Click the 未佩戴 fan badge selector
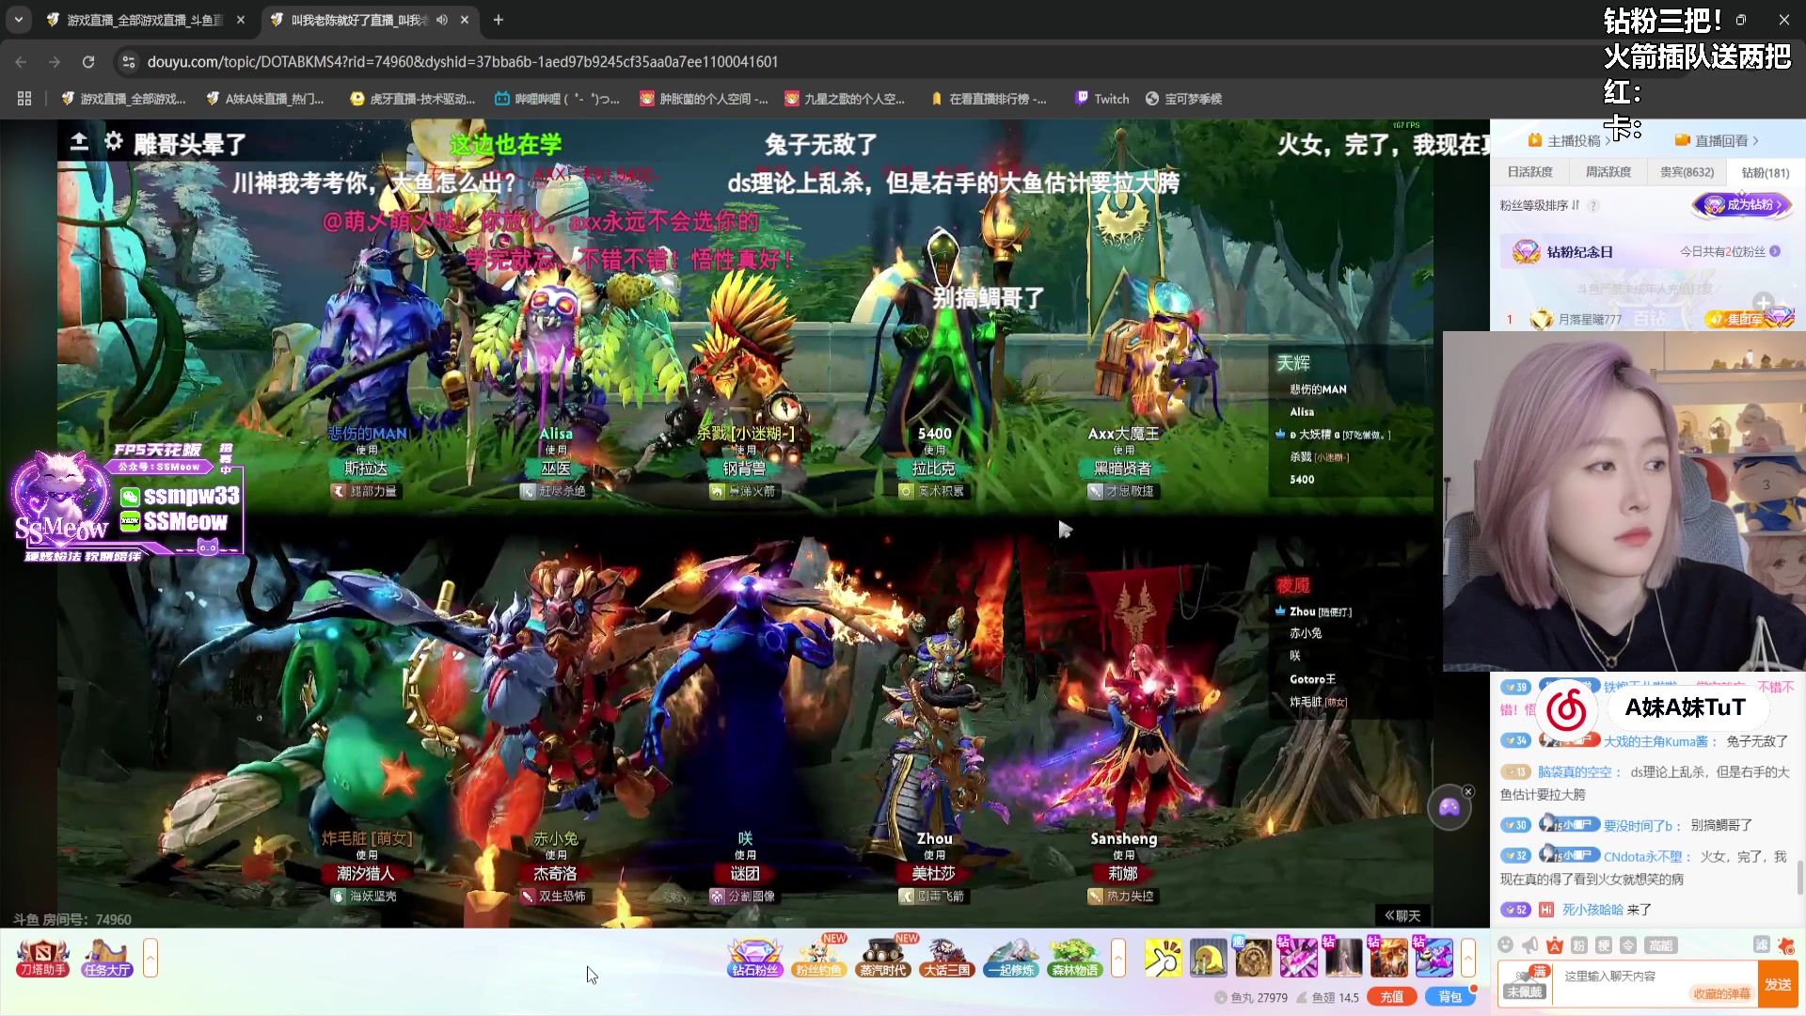The height and width of the screenshot is (1016, 1806). tap(1524, 983)
